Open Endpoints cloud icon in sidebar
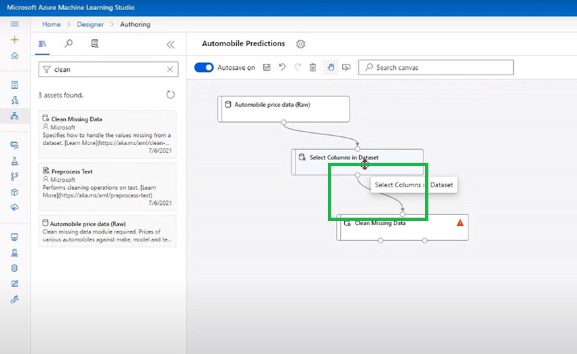 click(x=15, y=208)
